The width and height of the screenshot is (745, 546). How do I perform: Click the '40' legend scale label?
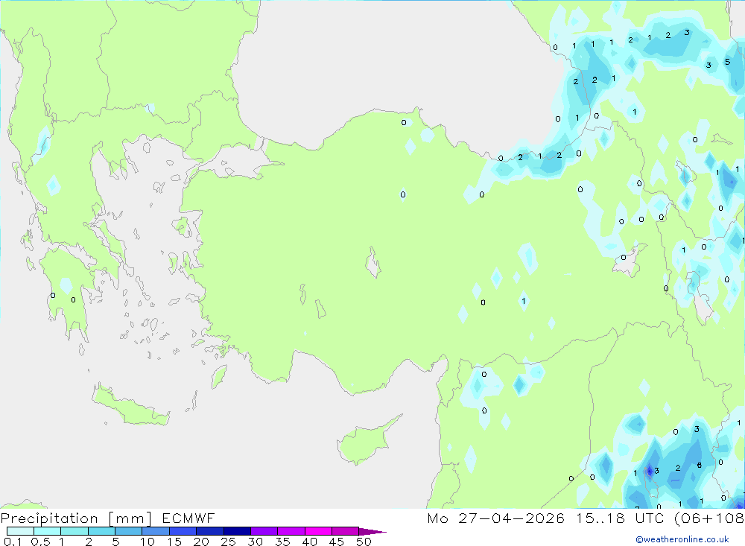click(x=310, y=542)
